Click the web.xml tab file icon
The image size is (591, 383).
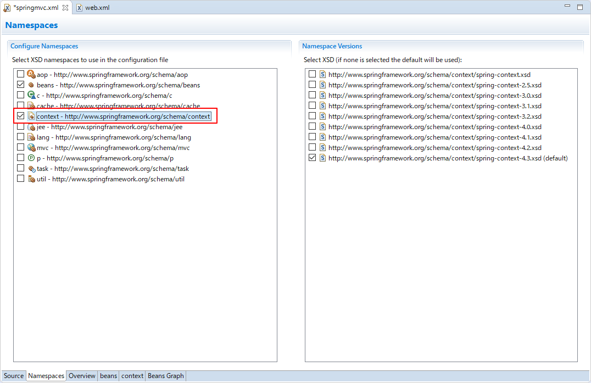click(x=79, y=8)
